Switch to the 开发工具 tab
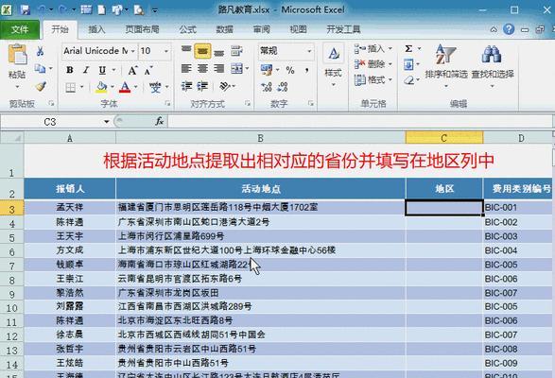The image size is (555, 378). pos(343,29)
